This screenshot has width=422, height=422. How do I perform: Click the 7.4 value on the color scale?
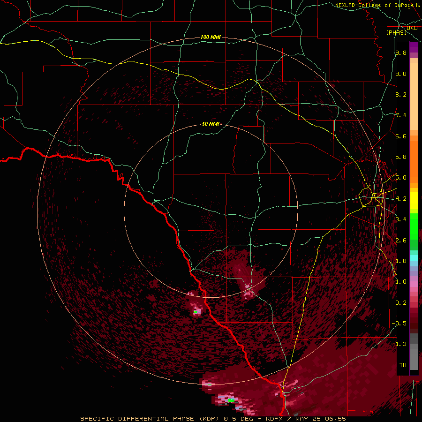pos(401,115)
